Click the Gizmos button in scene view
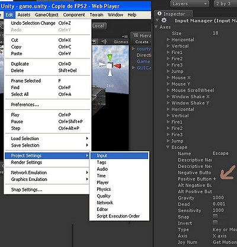Viewport: 237px width, 247px height. (x=121, y=42)
